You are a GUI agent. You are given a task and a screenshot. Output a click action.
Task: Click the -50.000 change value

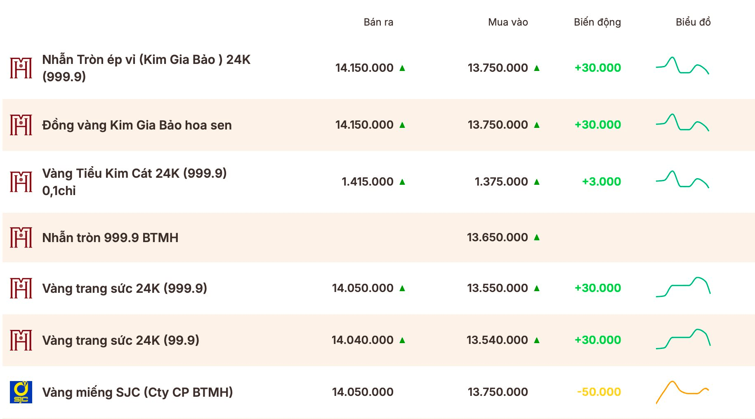click(x=599, y=392)
